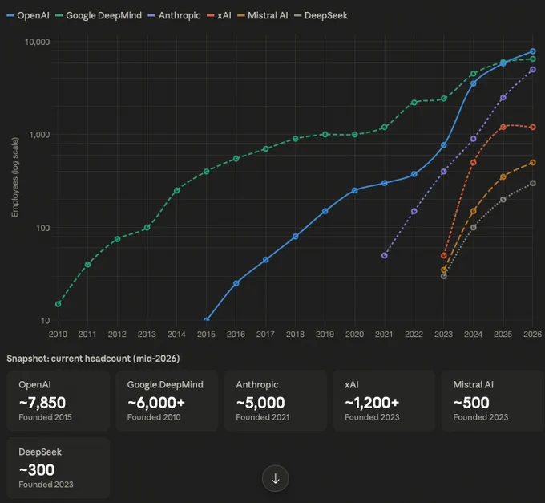The image size is (545, 503).
Task: Click the '2026' x-axis label
Action: point(532,334)
